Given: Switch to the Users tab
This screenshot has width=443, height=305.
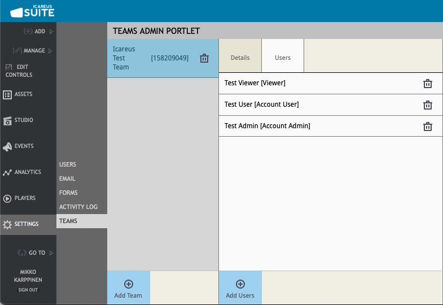Looking at the screenshot, I should [x=283, y=58].
